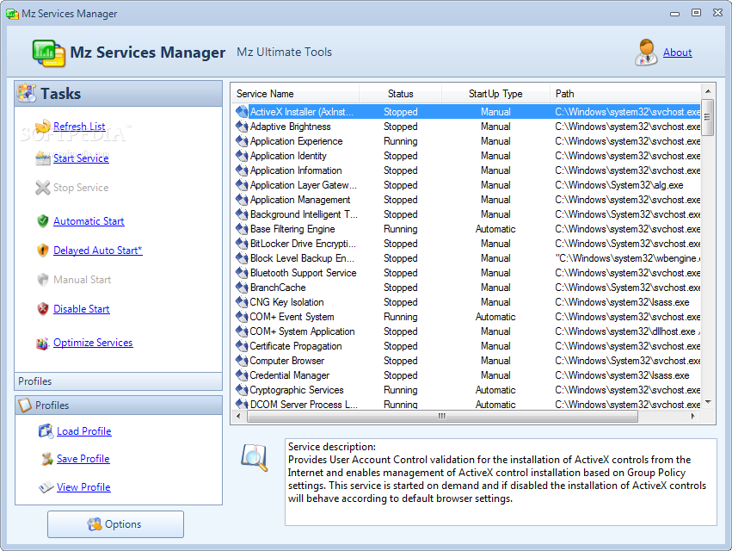This screenshot has width=732, height=551.
Task: Open the About link
Action: click(678, 53)
